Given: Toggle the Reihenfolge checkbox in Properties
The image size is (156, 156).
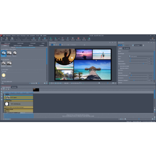Looking at the screenshot, I should pyautogui.click(x=119, y=68).
